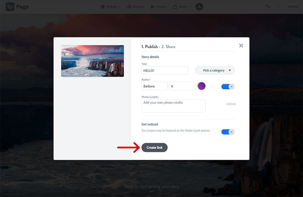Start Present mode with play icon
This screenshot has width=303, height=197.
click(x=153, y=7)
